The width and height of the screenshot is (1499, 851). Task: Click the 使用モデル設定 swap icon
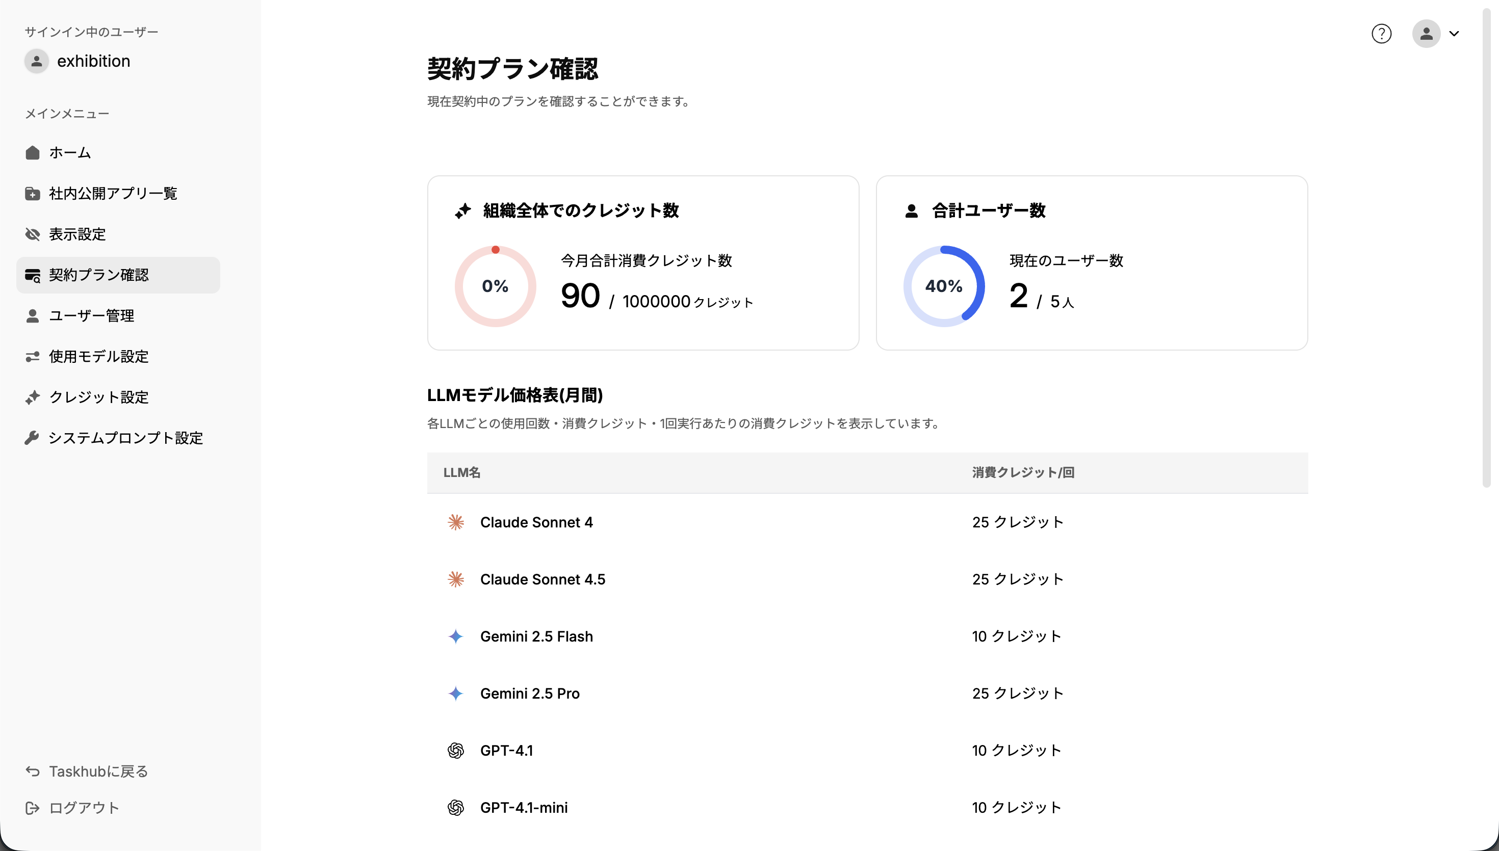[x=33, y=357]
